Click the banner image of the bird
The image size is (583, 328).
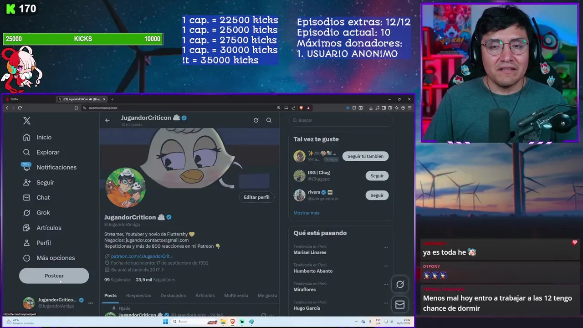(x=189, y=158)
